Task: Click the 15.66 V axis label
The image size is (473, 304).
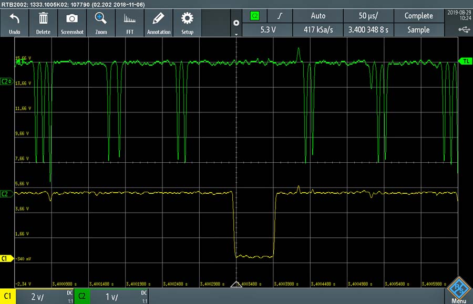Action: click(23, 58)
